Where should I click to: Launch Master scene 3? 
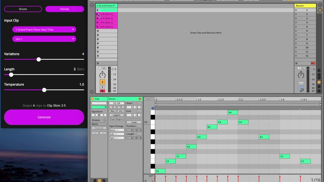296,18
